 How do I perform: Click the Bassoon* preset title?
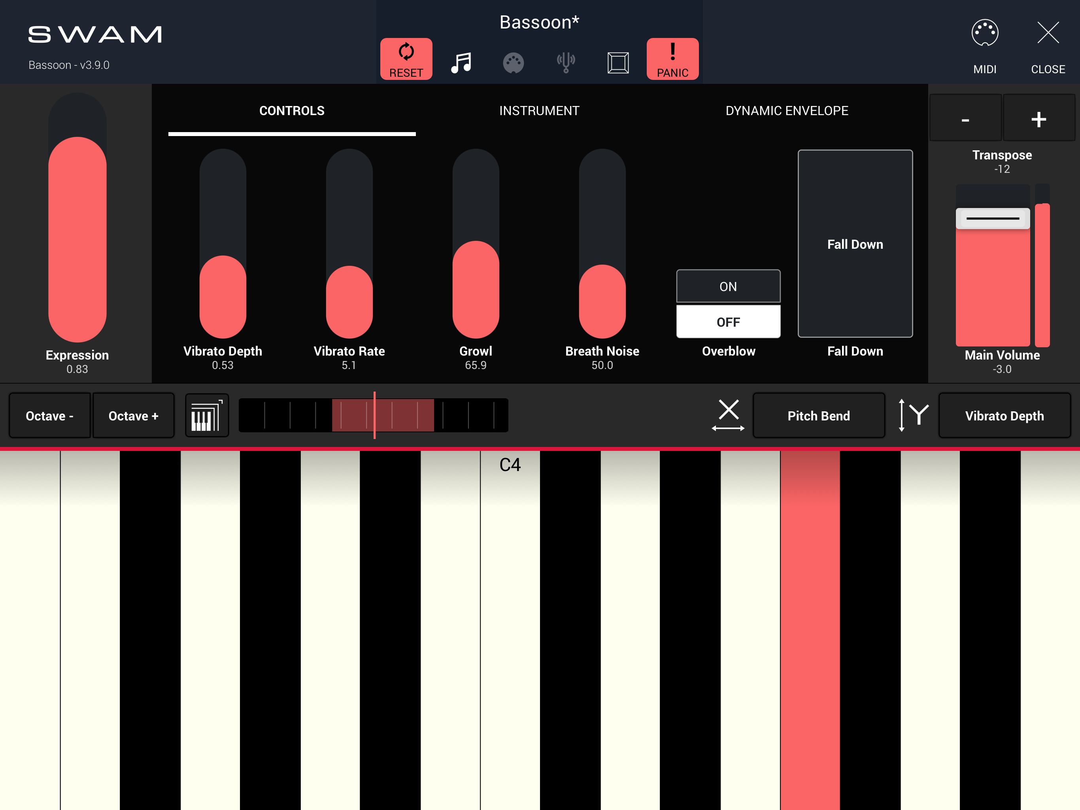click(539, 23)
